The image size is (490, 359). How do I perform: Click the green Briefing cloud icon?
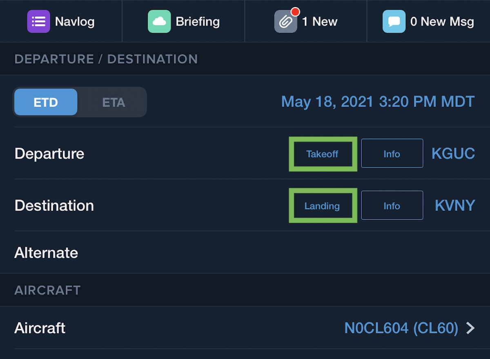coord(159,22)
